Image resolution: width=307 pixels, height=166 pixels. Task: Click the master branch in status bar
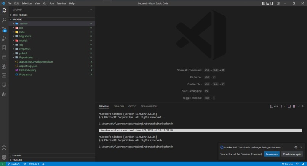pyautogui.click(x=14, y=164)
